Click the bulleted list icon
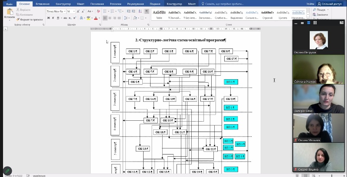347x177 pixels. (x=105, y=11)
